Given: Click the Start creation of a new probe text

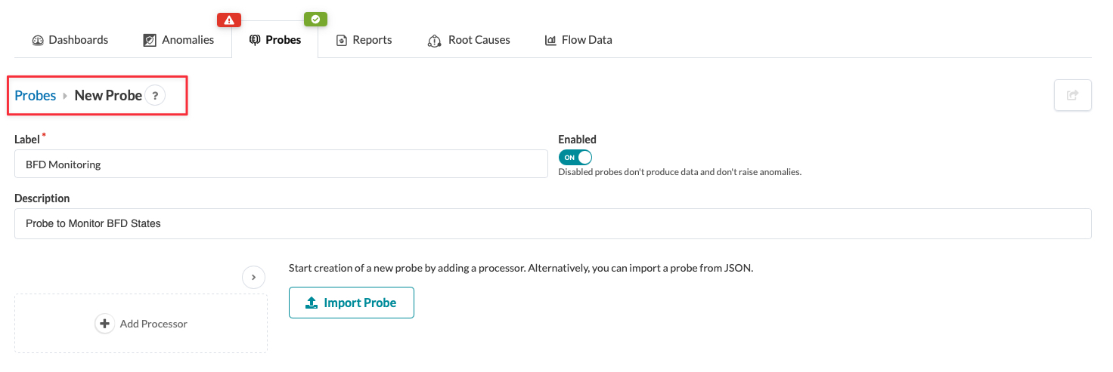Looking at the screenshot, I should pyautogui.click(x=521, y=268).
